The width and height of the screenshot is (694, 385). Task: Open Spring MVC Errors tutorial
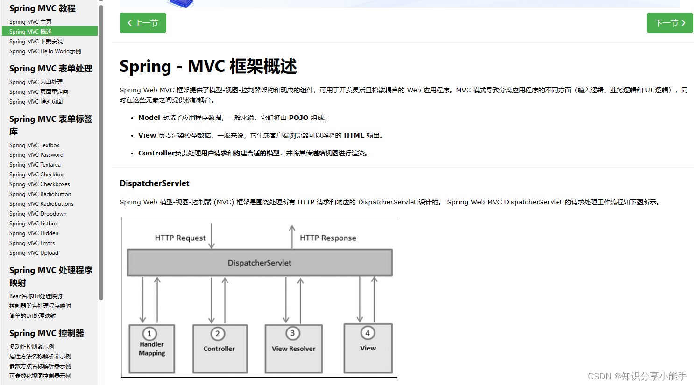(x=32, y=243)
